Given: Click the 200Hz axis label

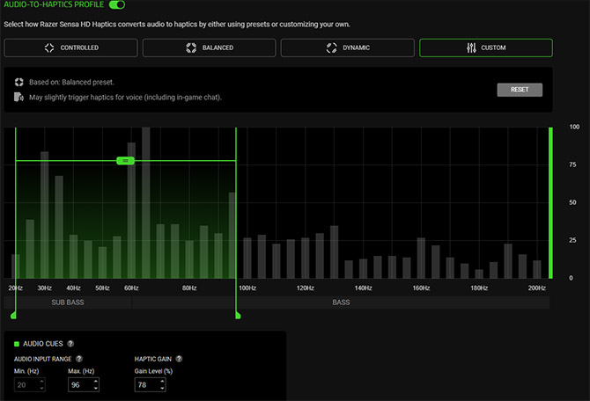Looking at the screenshot, I should click(536, 288).
